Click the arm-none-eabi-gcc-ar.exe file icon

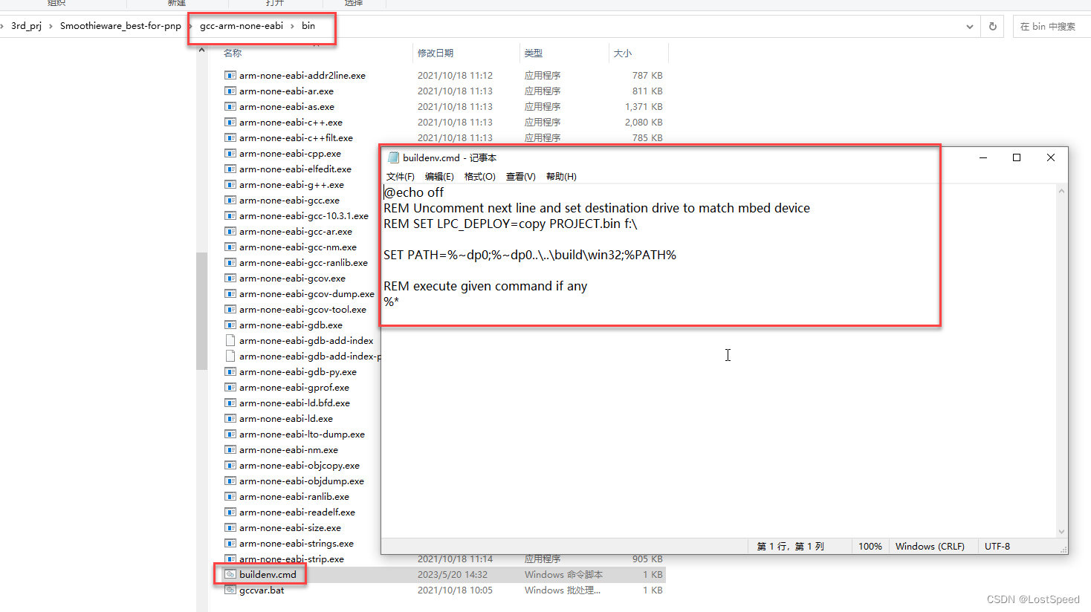230,231
